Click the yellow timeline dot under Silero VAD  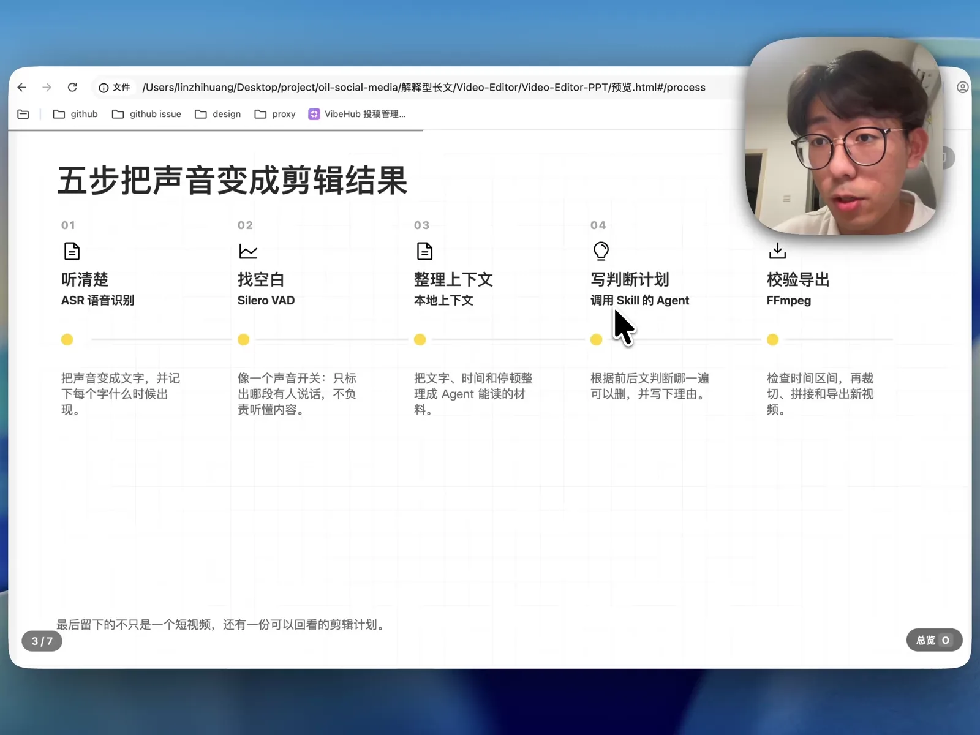[244, 340]
